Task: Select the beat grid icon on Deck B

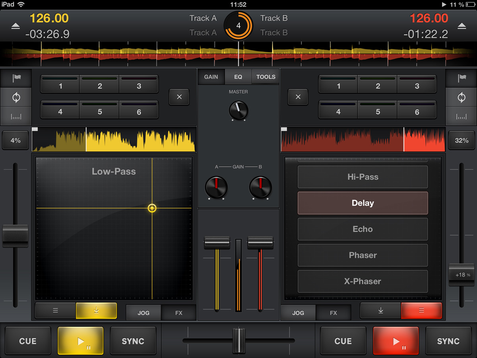Action: pos(461,116)
